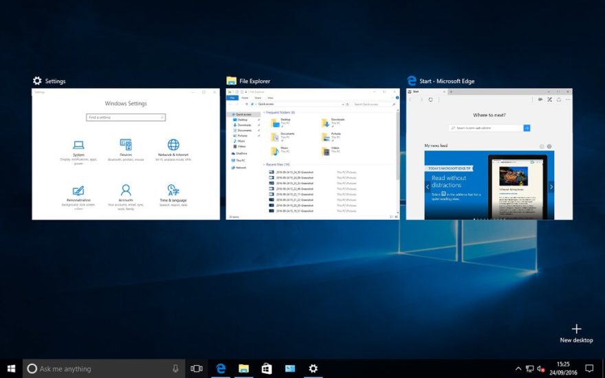The width and height of the screenshot is (605, 378).
Task: Open news feed settings gear in Edge
Action: tap(549, 146)
